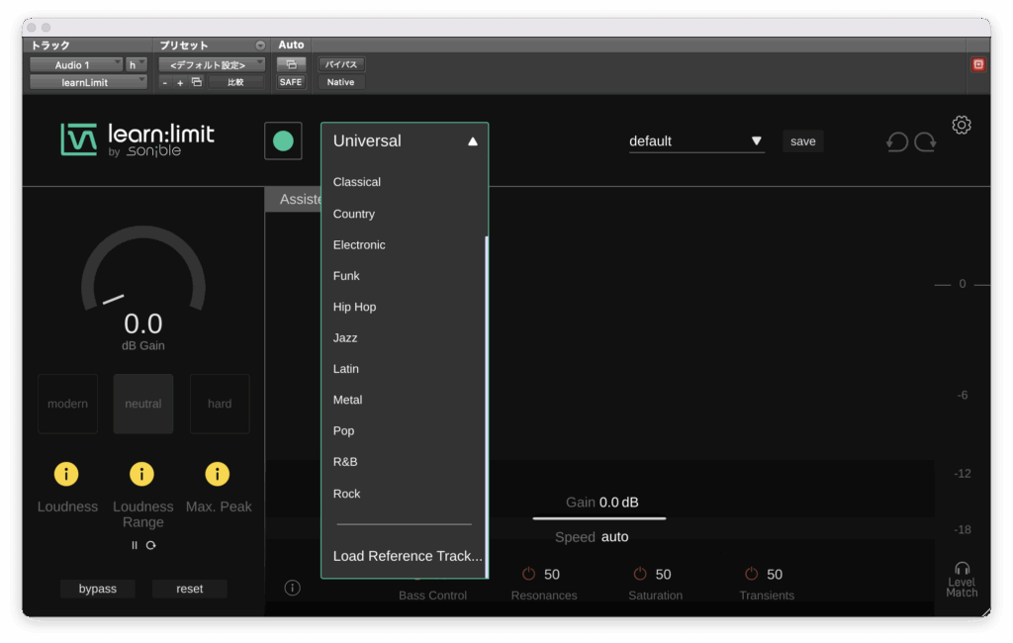Screen dimensions: 1013x643
Task: Click the Saturation value 50
Action: point(663,574)
